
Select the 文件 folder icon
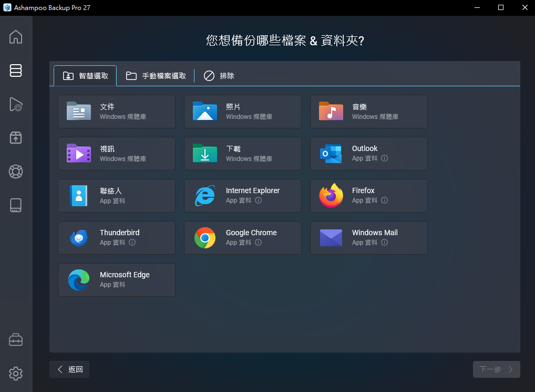pos(79,111)
